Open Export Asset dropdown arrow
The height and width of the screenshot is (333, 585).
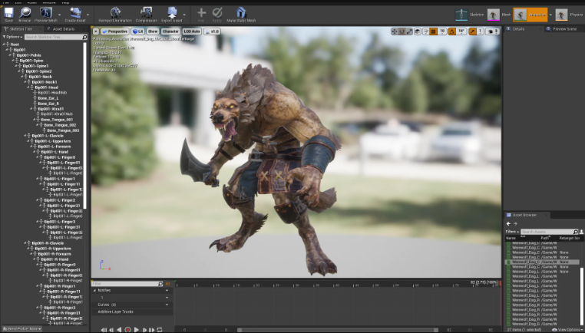[x=184, y=15]
